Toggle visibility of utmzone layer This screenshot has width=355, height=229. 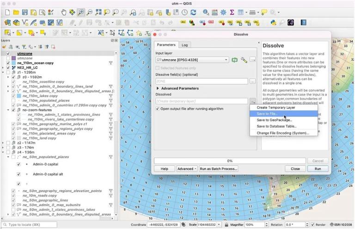[x=8, y=53]
